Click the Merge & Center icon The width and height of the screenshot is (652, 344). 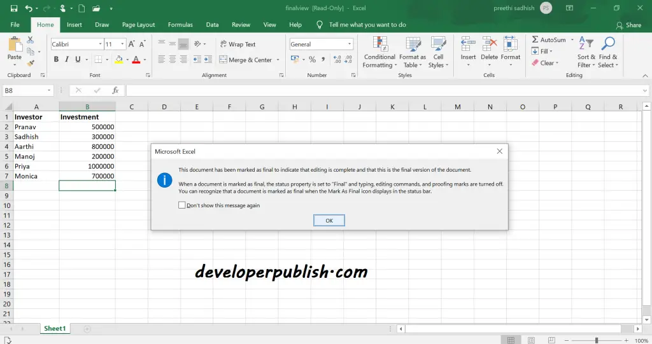pyautogui.click(x=223, y=59)
